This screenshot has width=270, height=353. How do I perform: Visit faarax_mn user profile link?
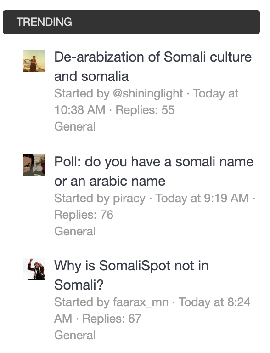point(141,302)
